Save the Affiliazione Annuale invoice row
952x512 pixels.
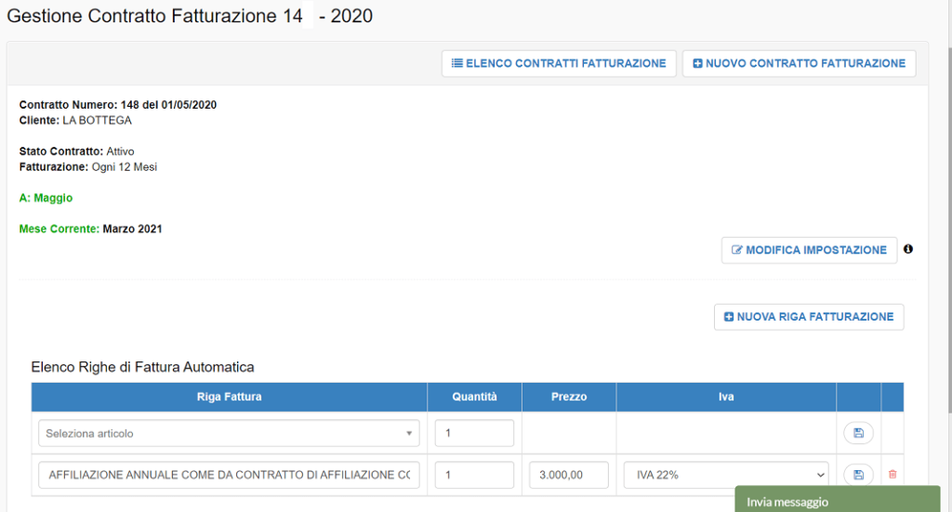pyautogui.click(x=858, y=475)
